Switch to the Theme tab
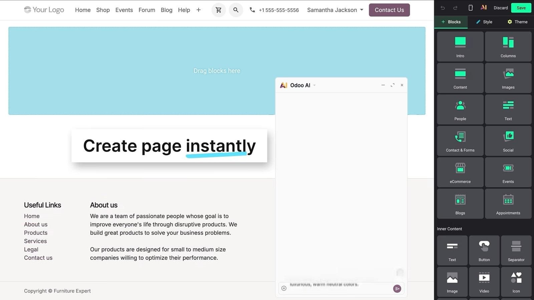This screenshot has height=300, width=534. pyautogui.click(x=517, y=22)
